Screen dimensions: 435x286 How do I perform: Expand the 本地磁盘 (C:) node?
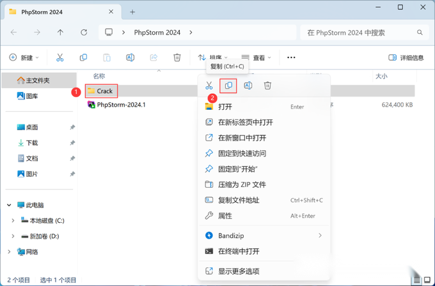[13, 221]
